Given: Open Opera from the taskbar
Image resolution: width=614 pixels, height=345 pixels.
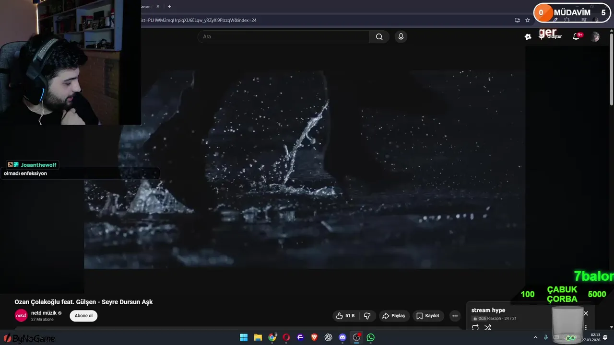Looking at the screenshot, I should click(x=286, y=337).
